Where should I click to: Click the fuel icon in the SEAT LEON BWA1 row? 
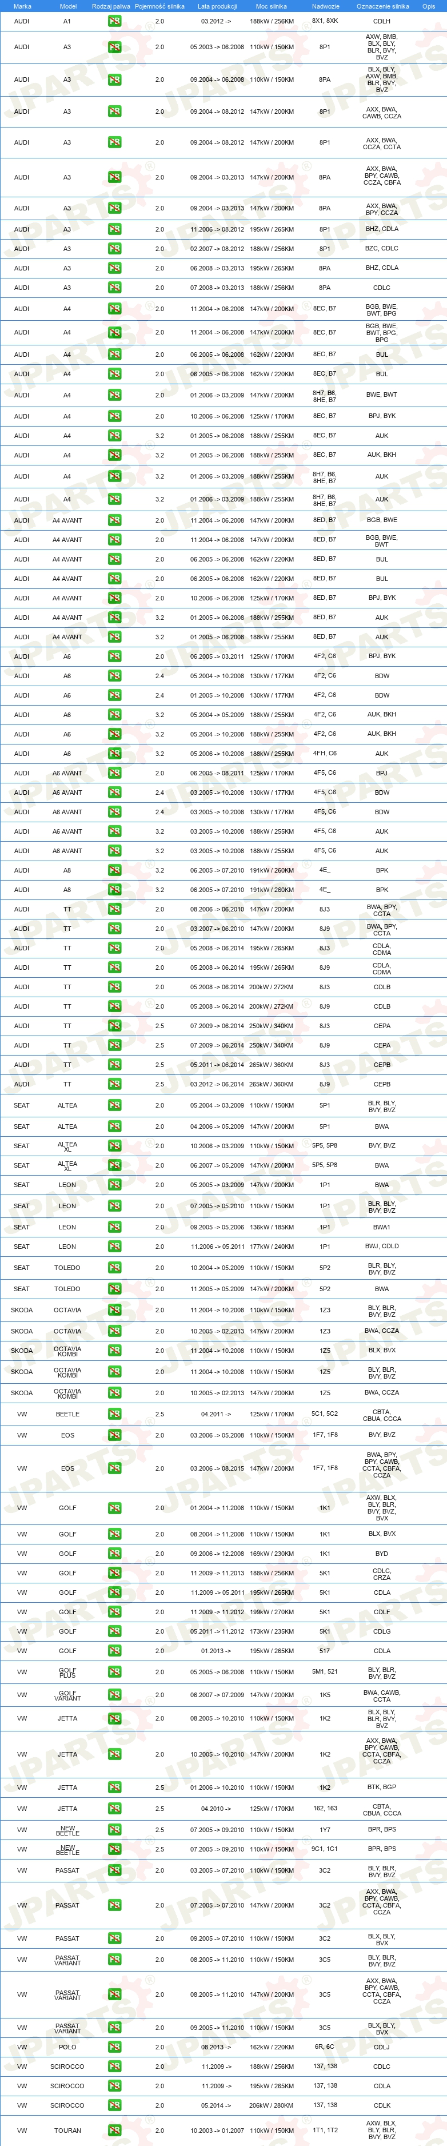[115, 1227]
